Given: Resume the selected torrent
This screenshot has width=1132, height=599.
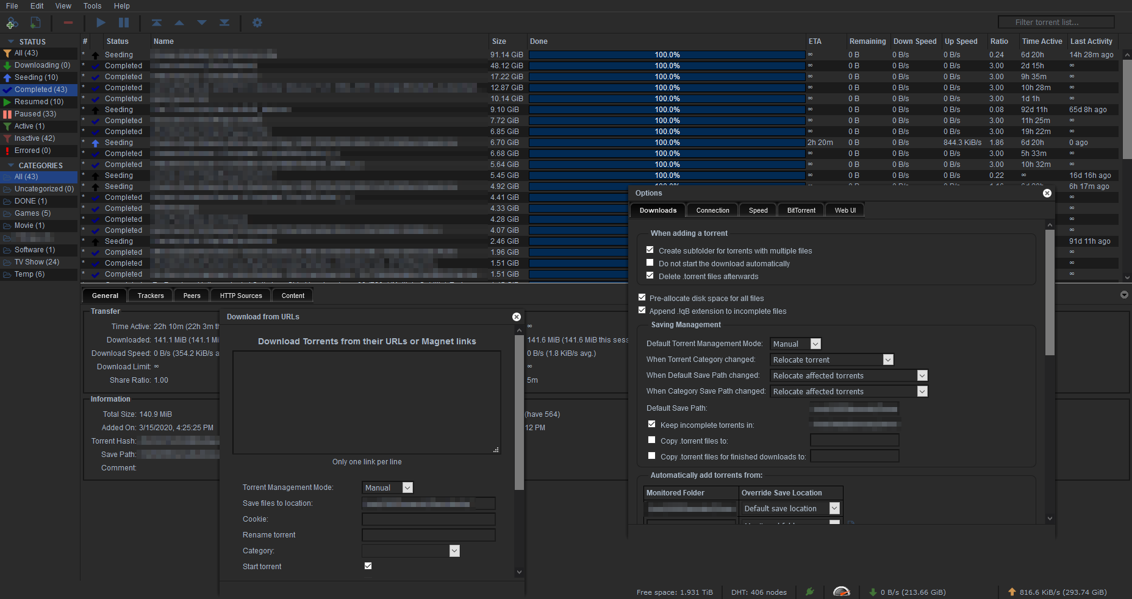Looking at the screenshot, I should tap(101, 23).
